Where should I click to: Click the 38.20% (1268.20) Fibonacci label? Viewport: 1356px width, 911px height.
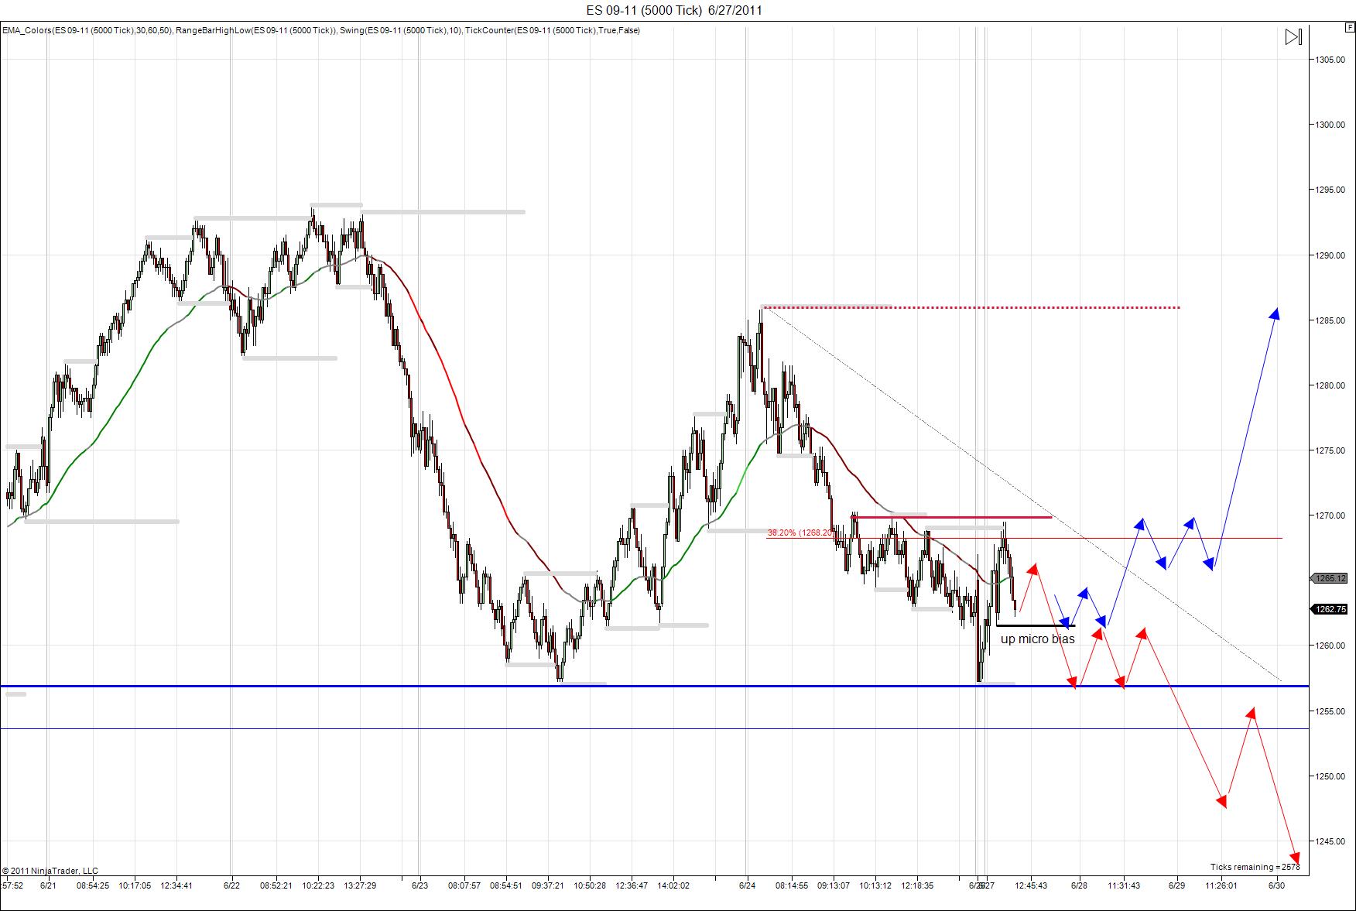[x=800, y=533]
